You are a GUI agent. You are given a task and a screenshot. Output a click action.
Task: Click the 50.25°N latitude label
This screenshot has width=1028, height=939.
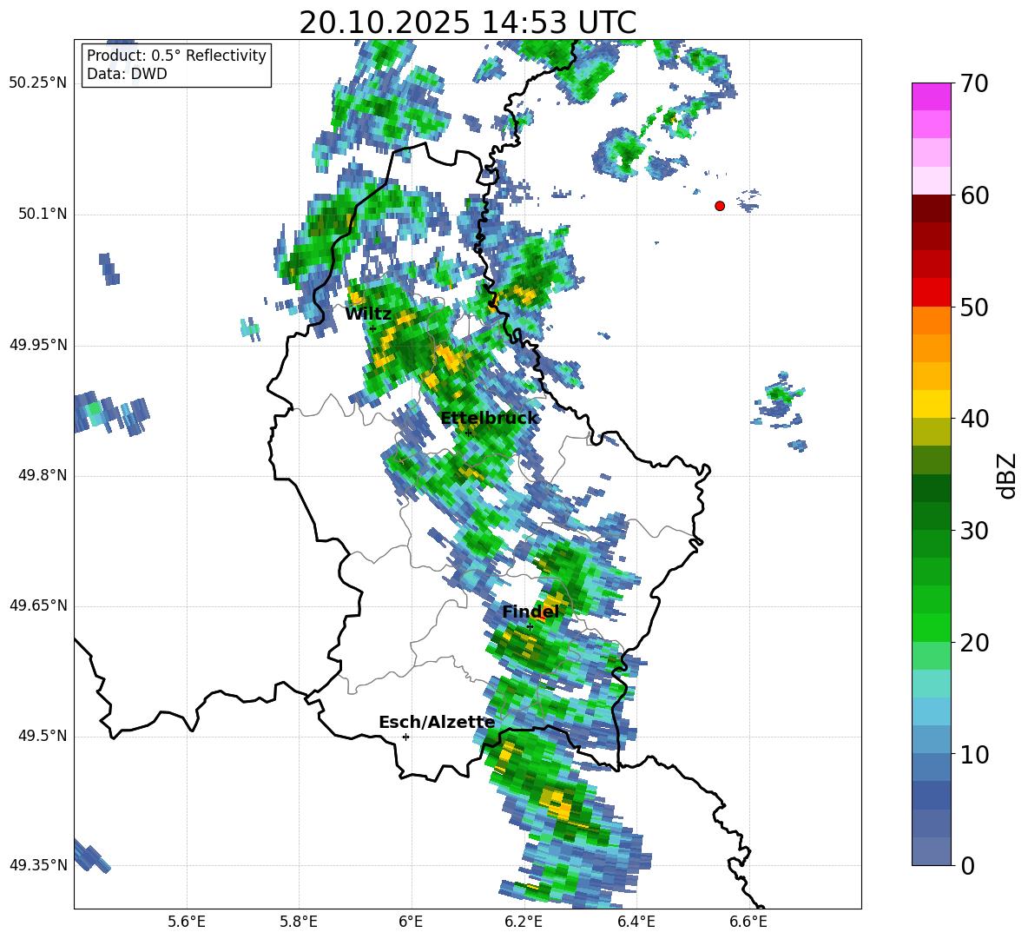[x=38, y=83]
